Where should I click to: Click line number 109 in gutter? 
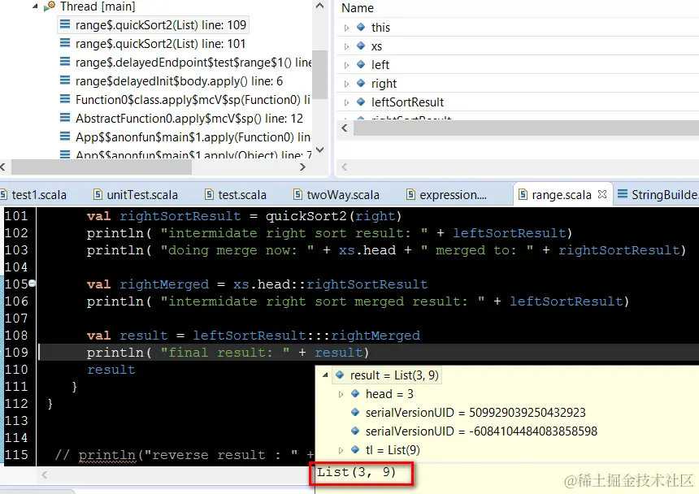[16, 353]
